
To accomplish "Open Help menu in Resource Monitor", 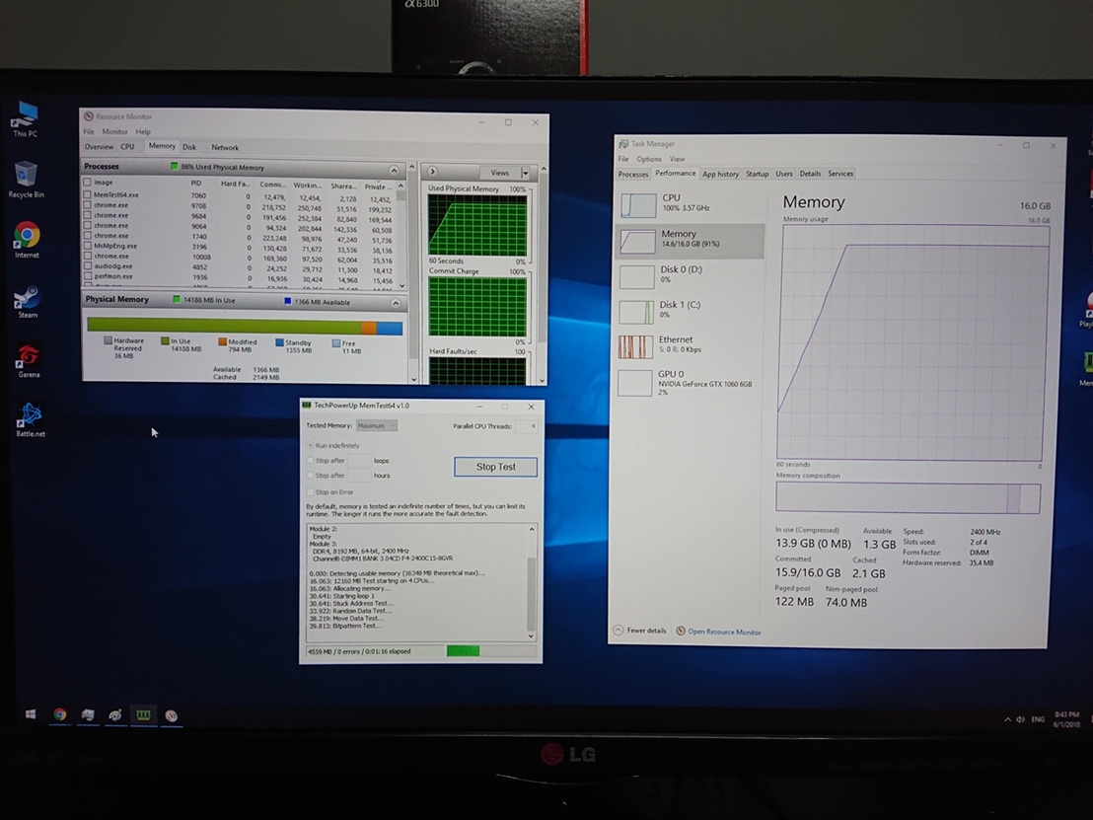I will tap(143, 131).
